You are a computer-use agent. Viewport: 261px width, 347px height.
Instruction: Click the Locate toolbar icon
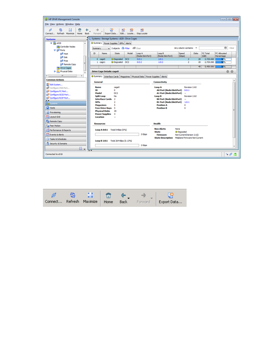coord(131,30)
